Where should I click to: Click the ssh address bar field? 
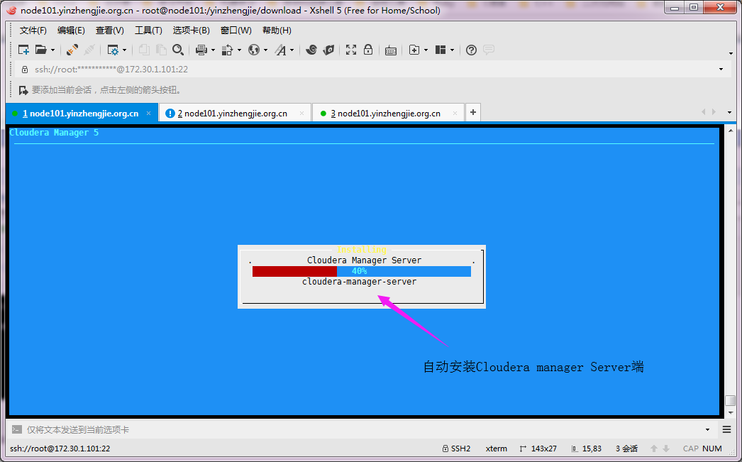(372, 70)
